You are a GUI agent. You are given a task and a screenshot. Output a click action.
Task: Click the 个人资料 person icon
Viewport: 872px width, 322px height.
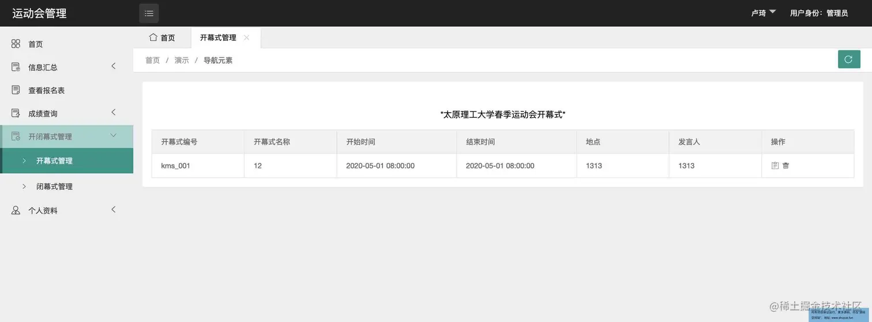[x=16, y=210]
